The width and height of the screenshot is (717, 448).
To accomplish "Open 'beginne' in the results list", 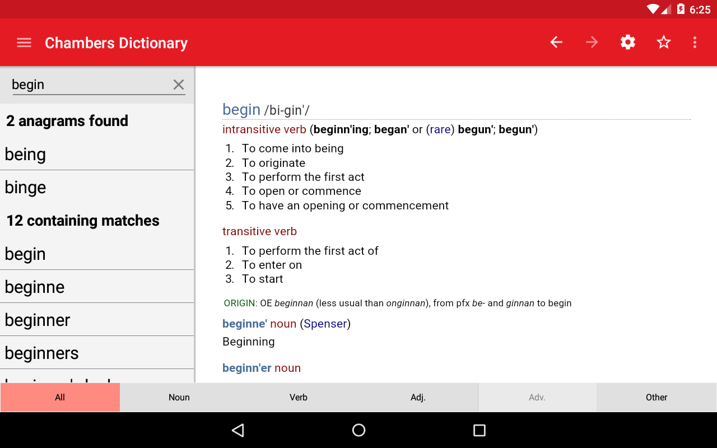I will [x=97, y=287].
